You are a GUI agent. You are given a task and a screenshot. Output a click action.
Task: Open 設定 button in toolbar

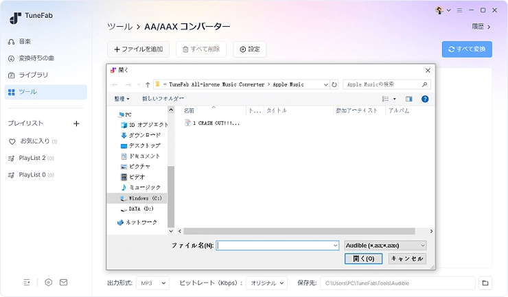pyautogui.click(x=250, y=49)
